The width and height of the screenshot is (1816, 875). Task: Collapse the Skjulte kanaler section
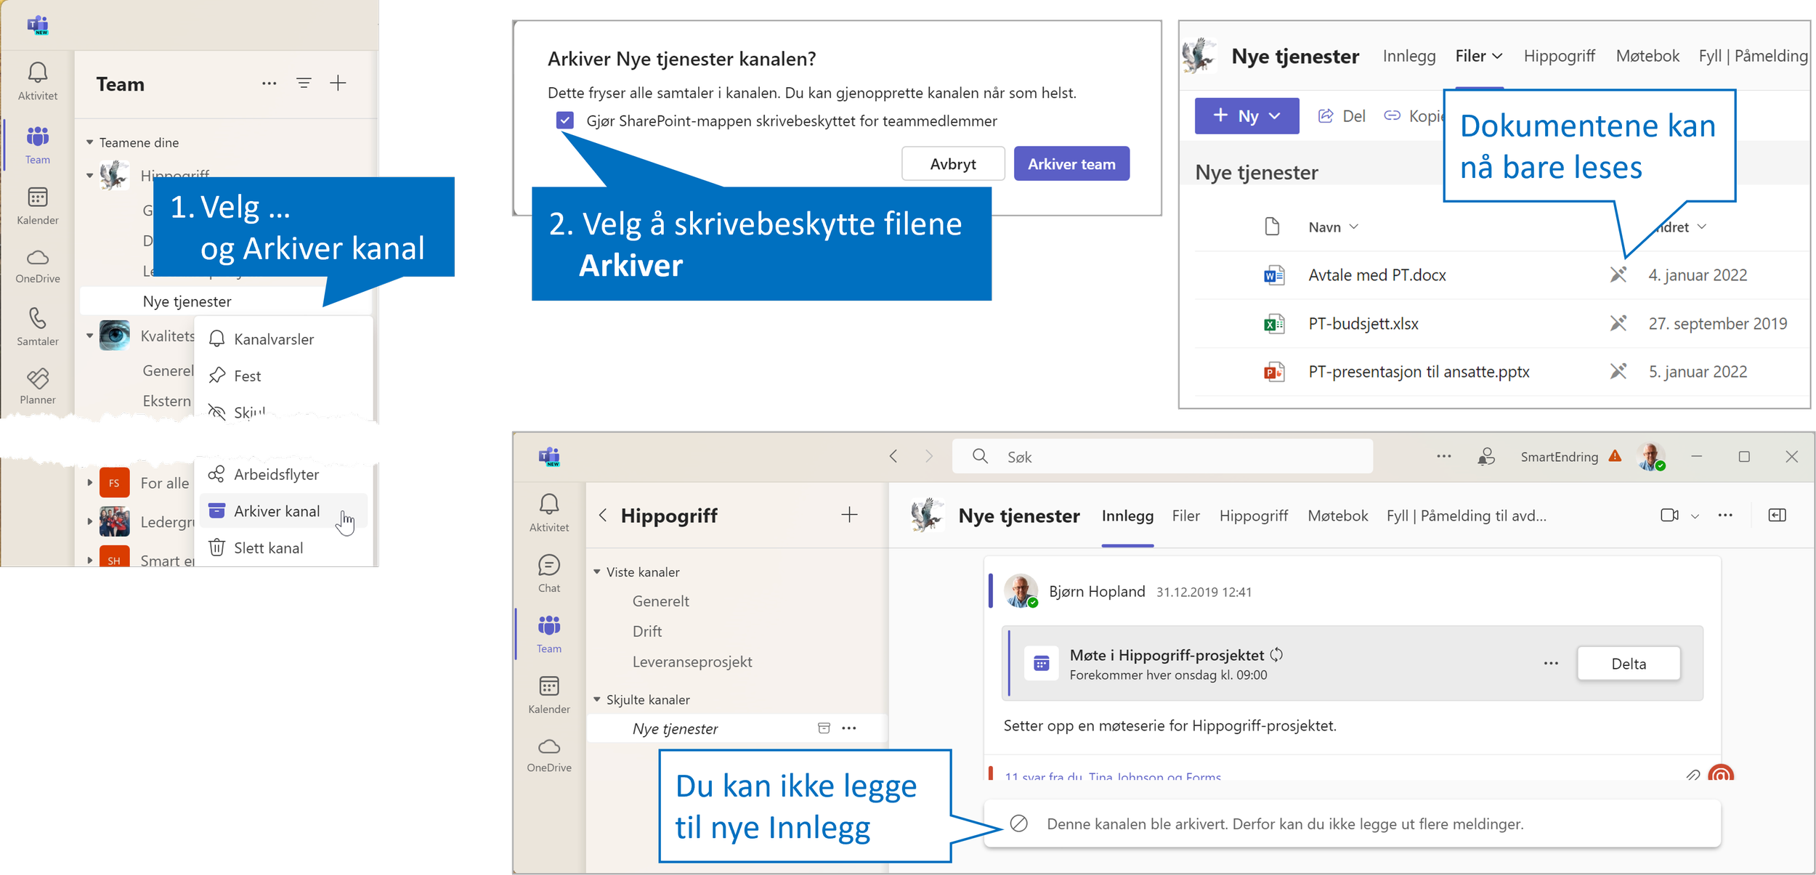point(597,699)
